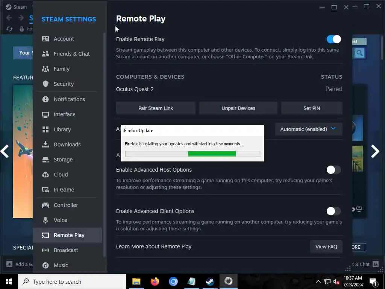Open the Broadcast settings tab
Viewport: 385px width, 289px height.
pyautogui.click(x=68, y=250)
